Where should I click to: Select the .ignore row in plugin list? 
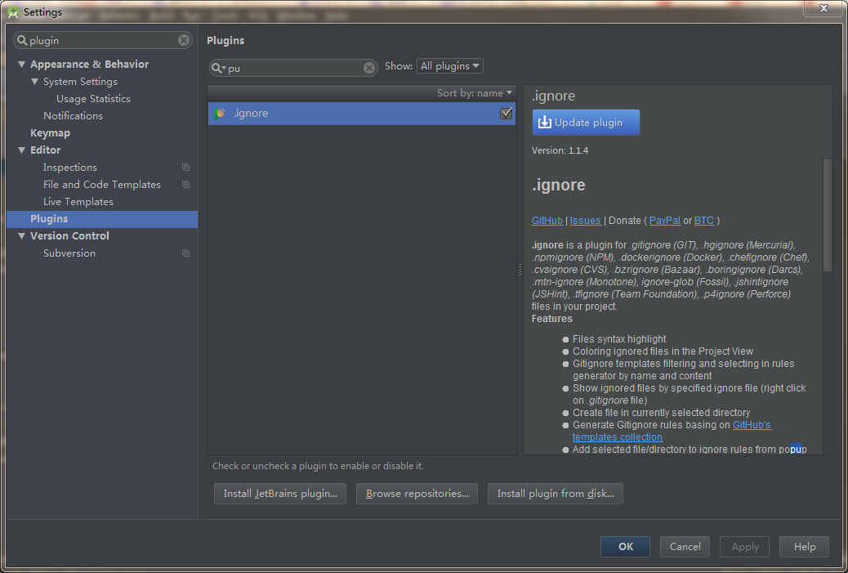pyautogui.click(x=362, y=114)
